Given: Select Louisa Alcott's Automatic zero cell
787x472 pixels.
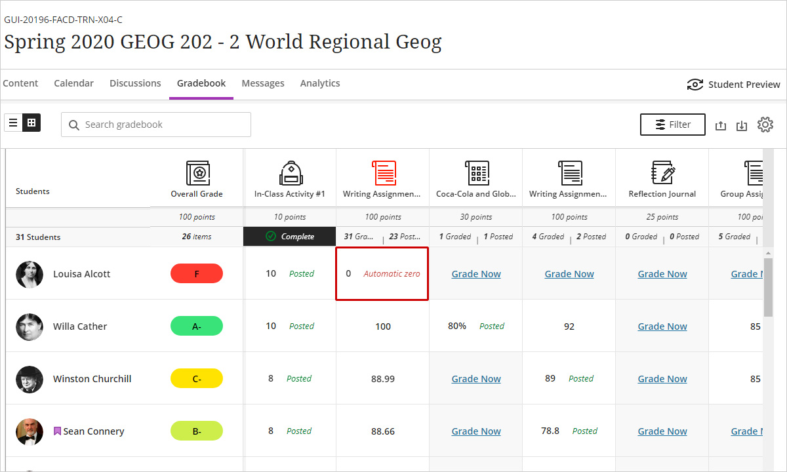Looking at the screenshot, I should coord(382,274).
